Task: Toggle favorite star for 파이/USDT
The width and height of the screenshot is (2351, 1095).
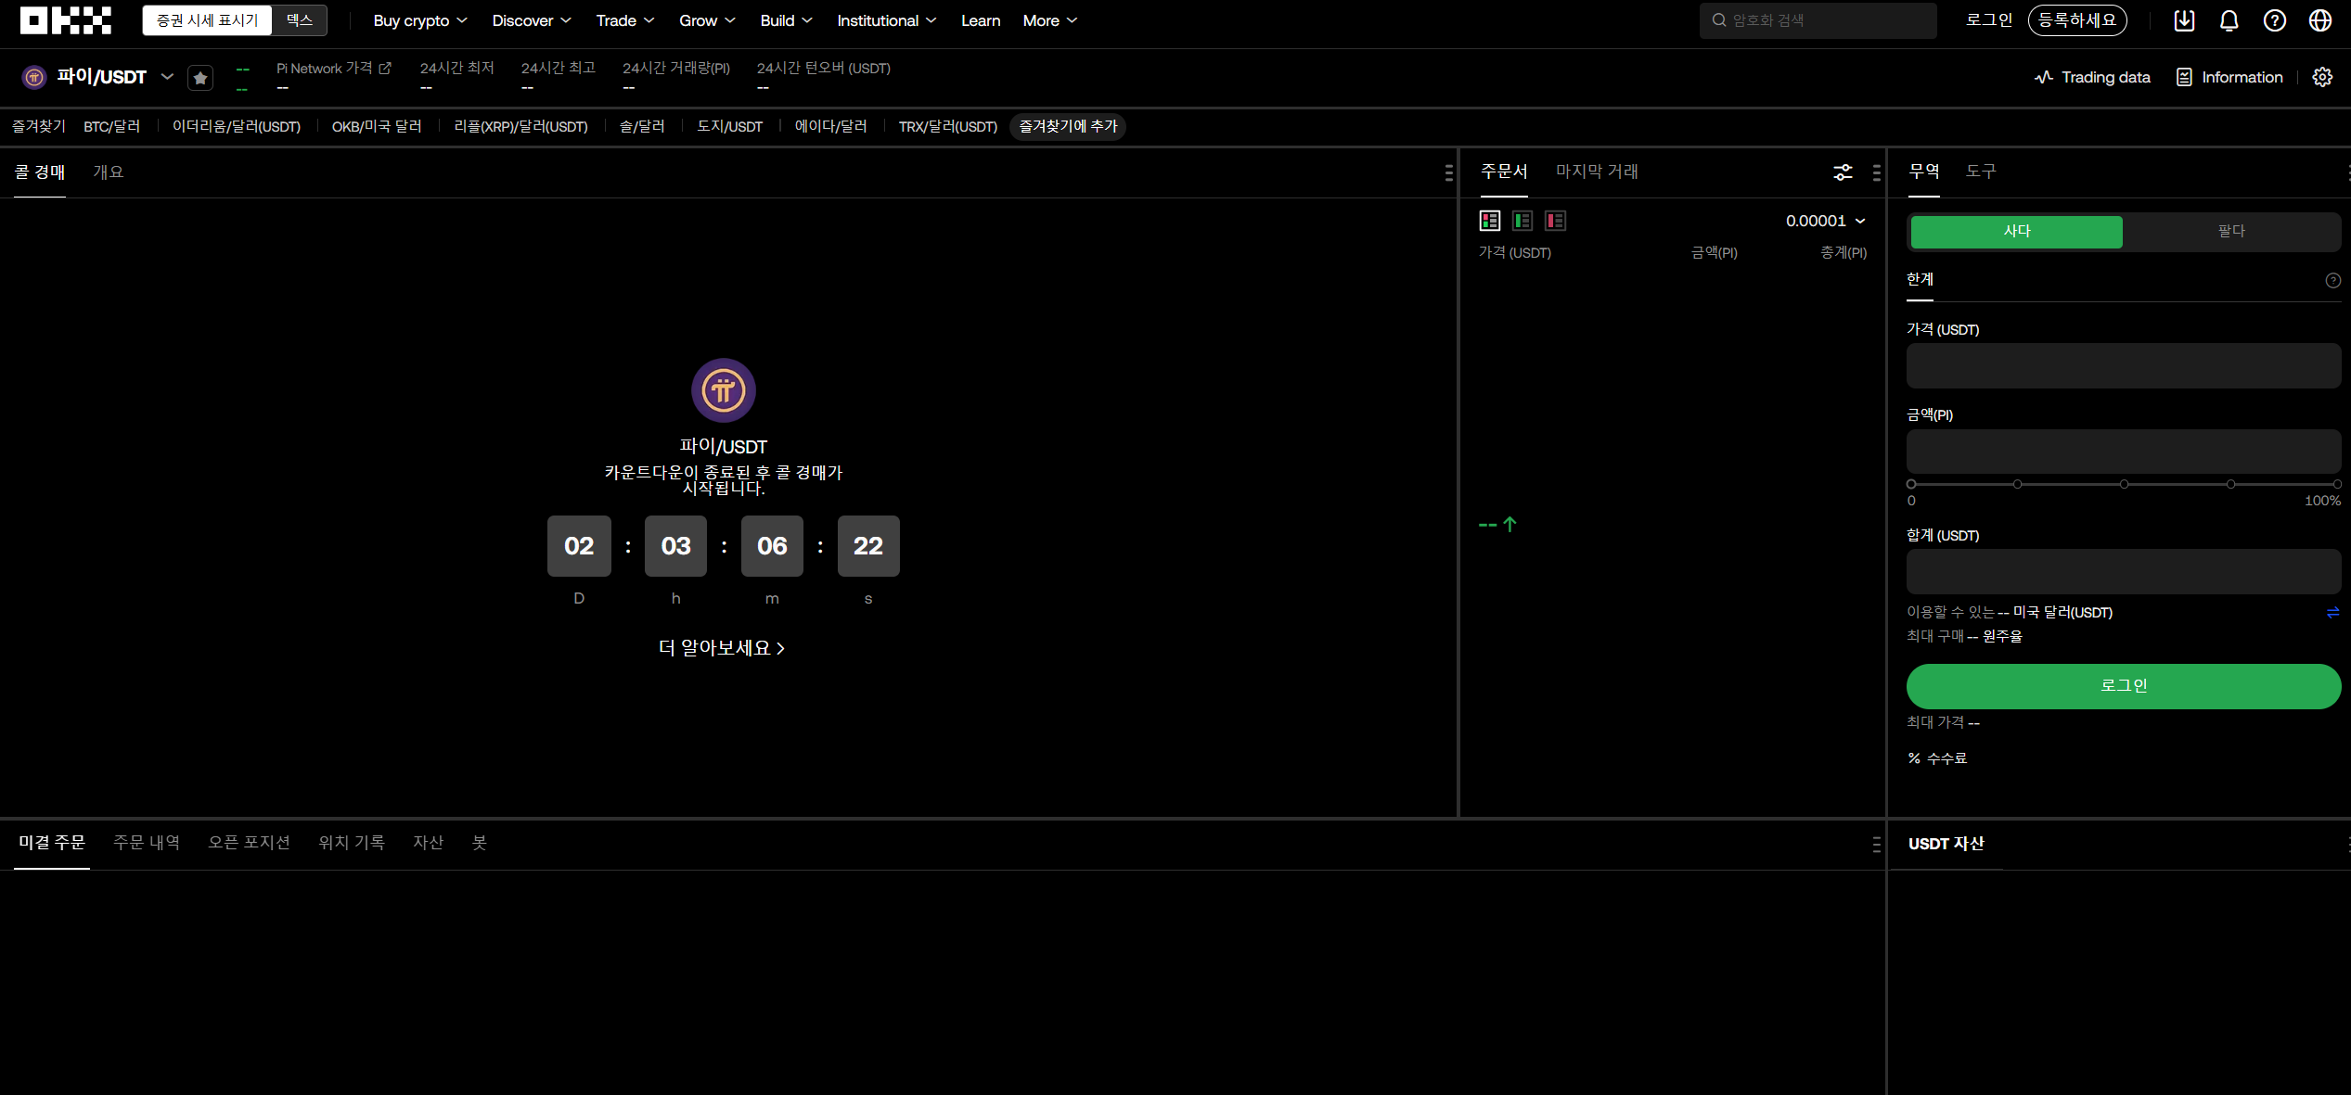Action: click(200, 78)
